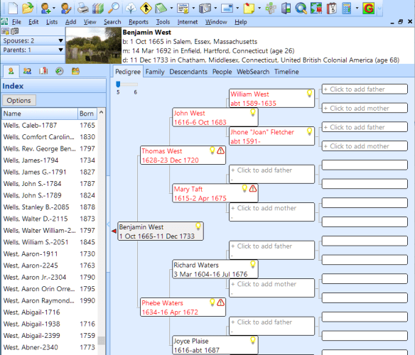The width and height of the screenshot is (415, 355).
Task: Open the address card icon
Action: (227, 8)
